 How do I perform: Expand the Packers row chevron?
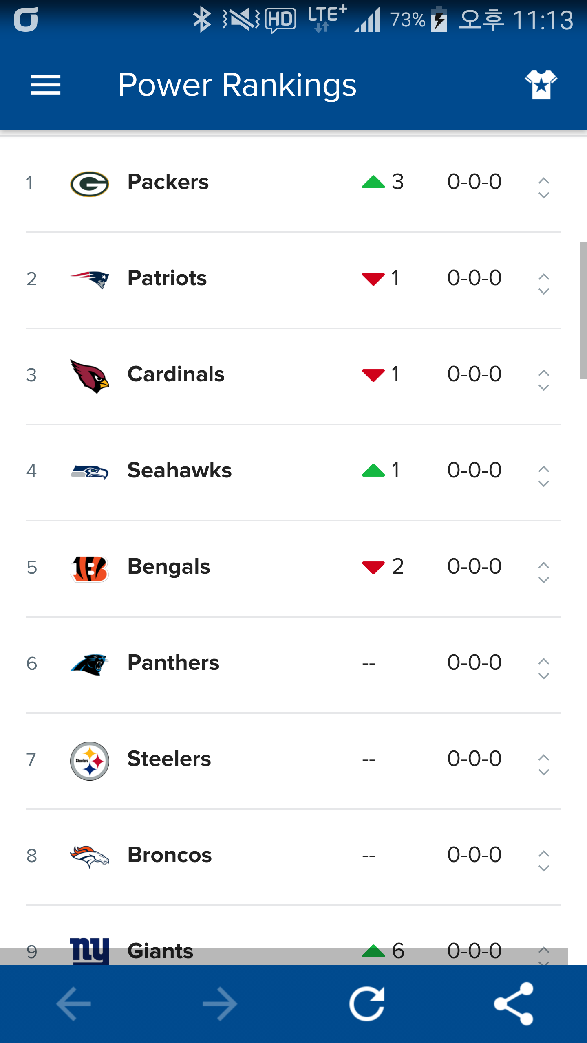pyautogui.click(x=543, y=188)
